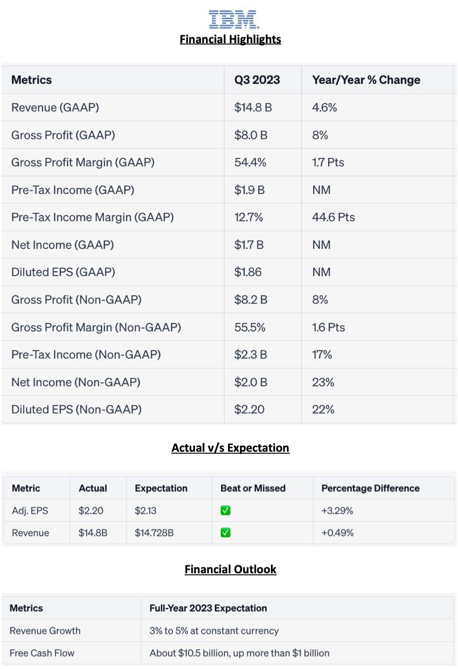Select the +3.29% difference value
The image size is (458, 669).
337,511
